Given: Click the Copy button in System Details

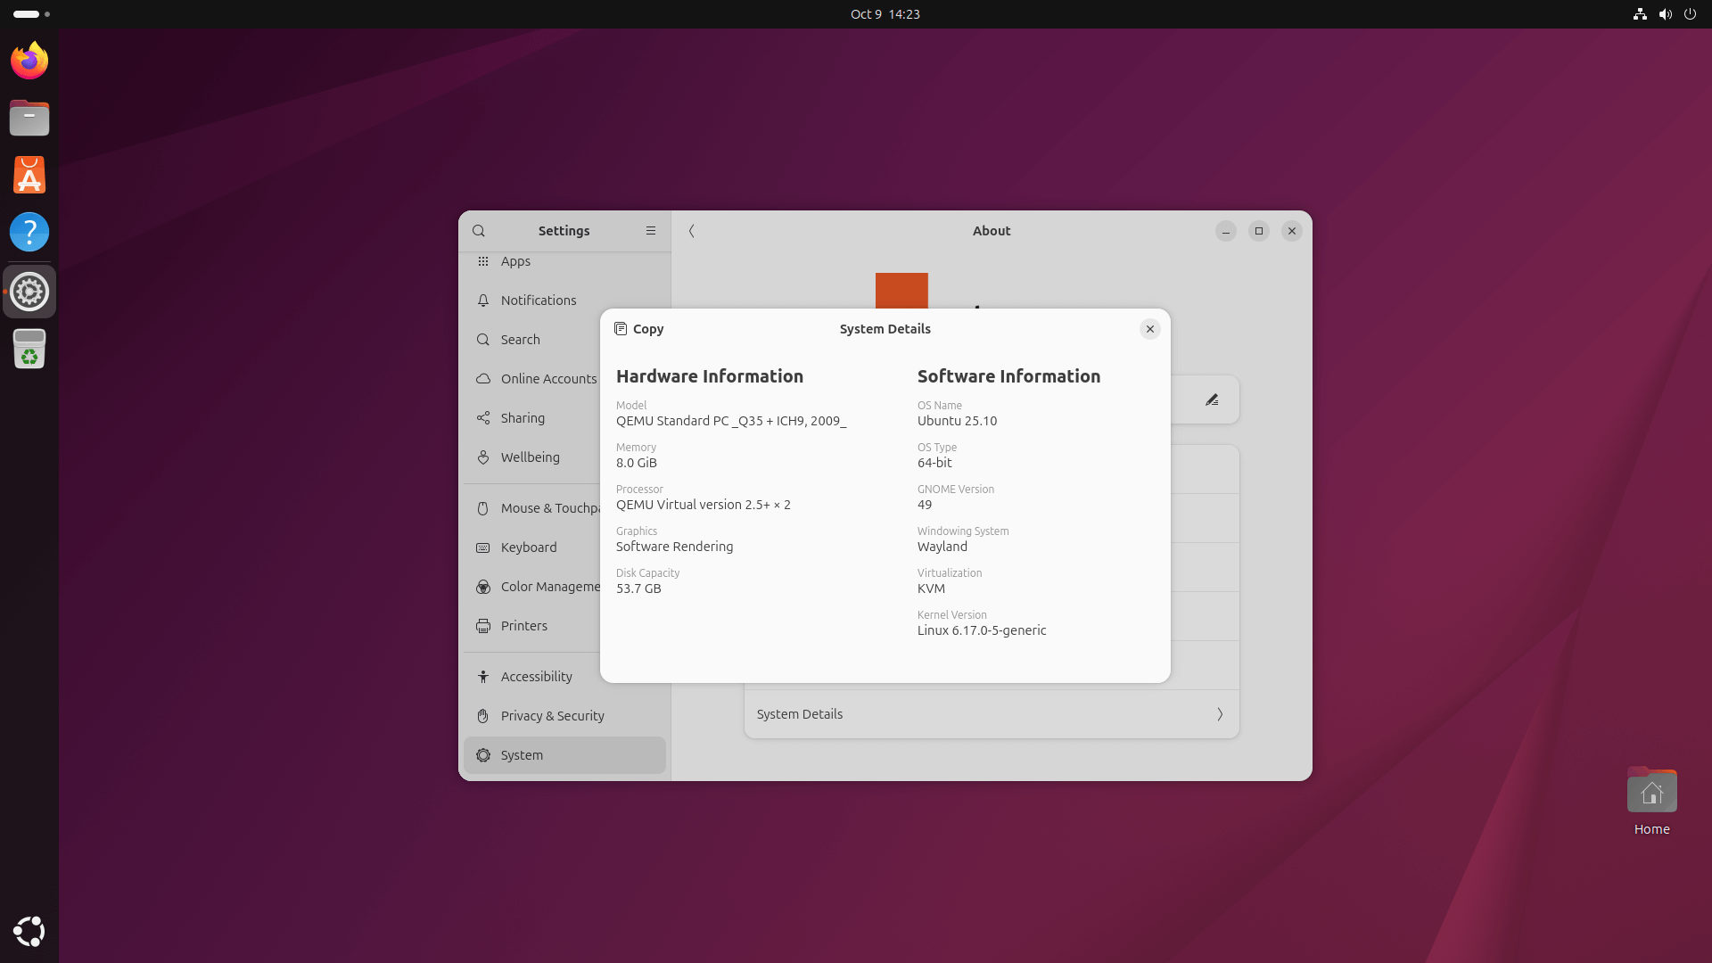Looking at the screenshot, I should 638,329.
